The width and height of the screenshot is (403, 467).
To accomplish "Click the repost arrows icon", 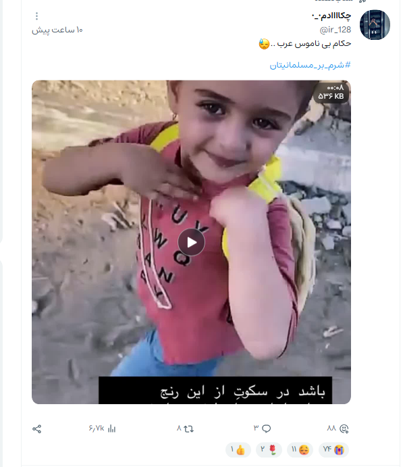I will click(188, 429).
